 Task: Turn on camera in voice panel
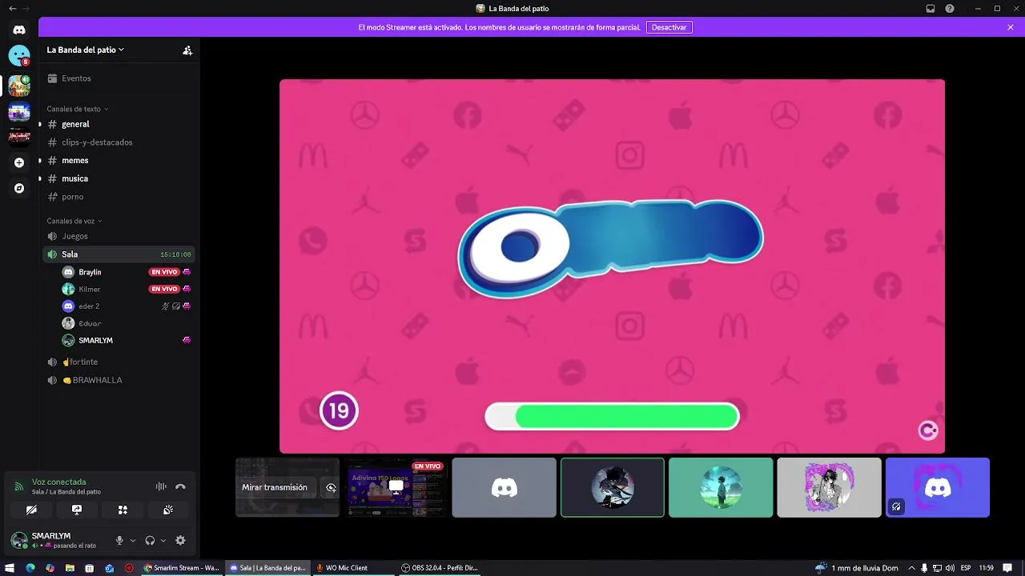pos(31,510)
